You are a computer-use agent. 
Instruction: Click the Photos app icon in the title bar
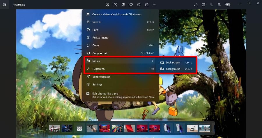[4, 5]
